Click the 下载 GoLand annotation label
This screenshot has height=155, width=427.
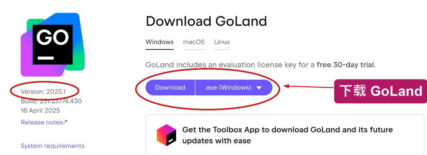click(x=381, y=91)
